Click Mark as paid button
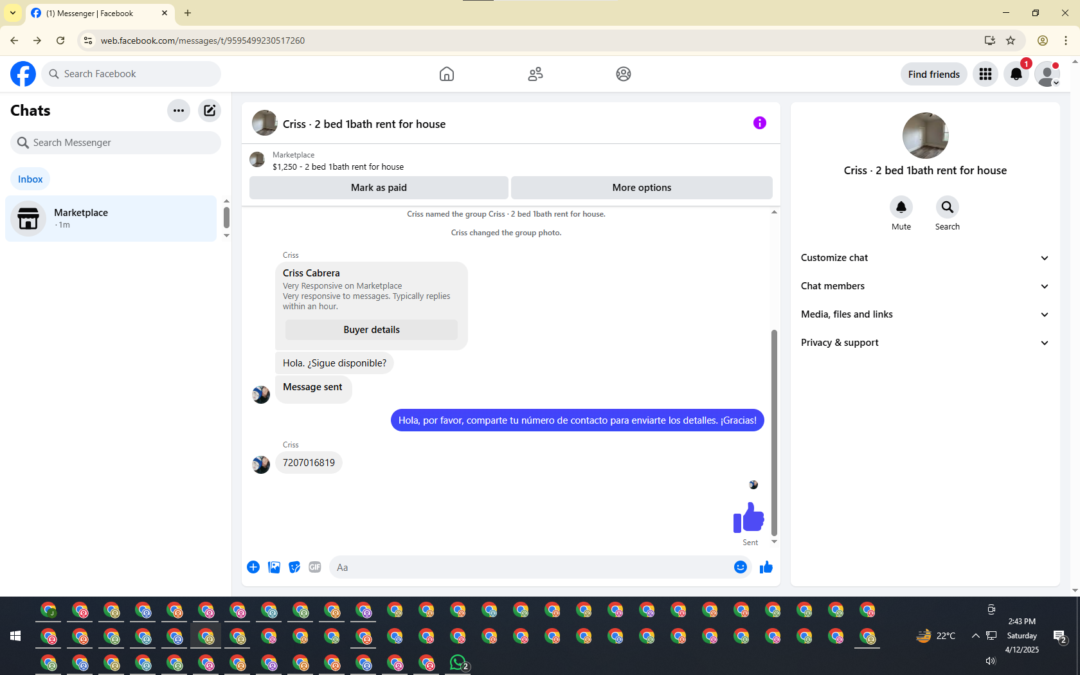 coord(379,188)
